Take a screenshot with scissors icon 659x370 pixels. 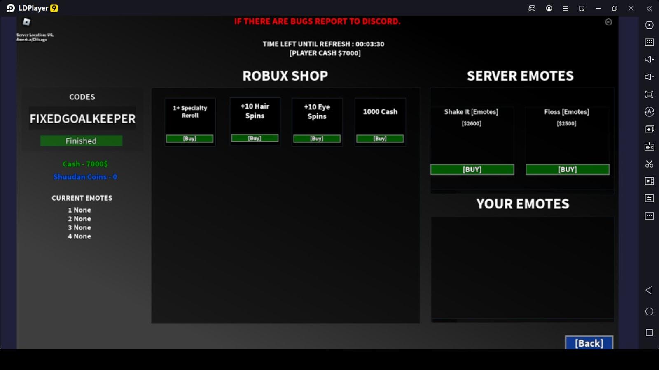[x=649, y=164]
